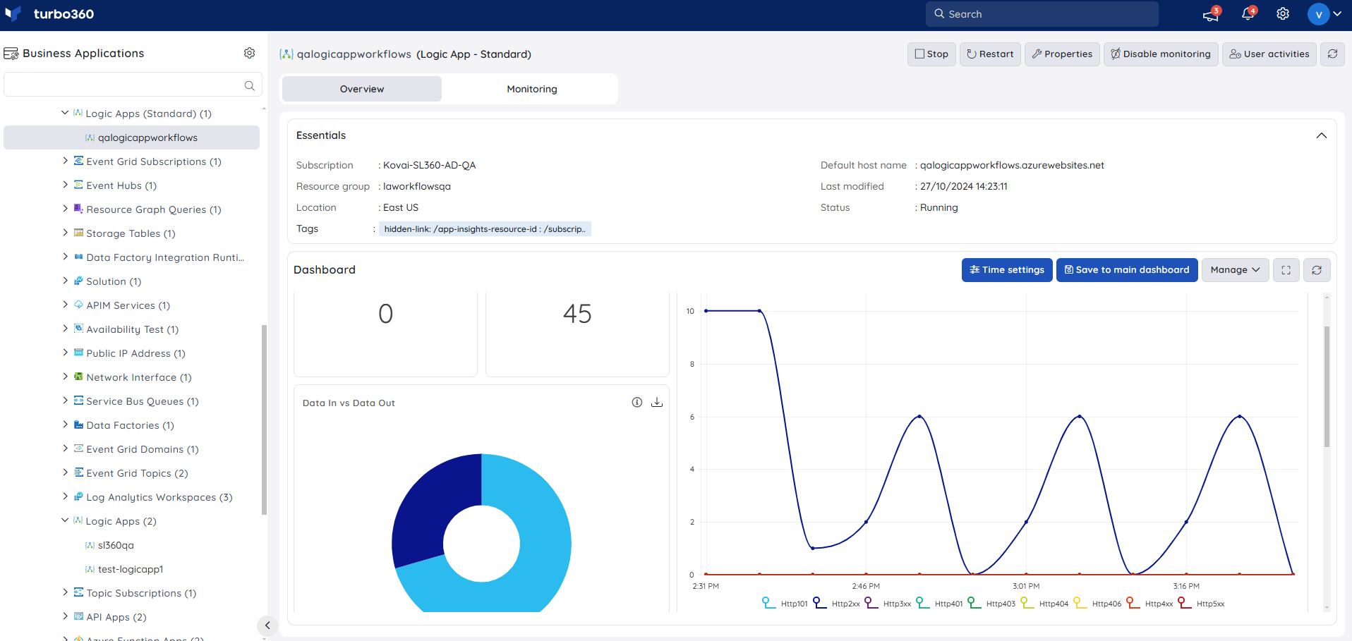
Task: Collapse the Essentials section
Action: (1322, 135)
